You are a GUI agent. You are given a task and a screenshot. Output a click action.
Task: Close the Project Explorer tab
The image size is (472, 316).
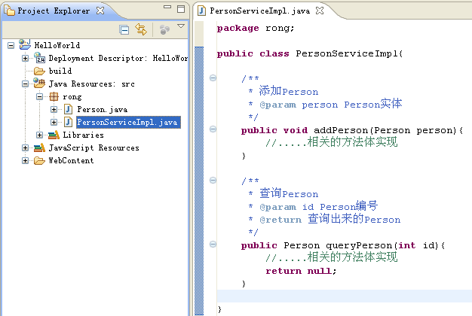pos(100,11)
